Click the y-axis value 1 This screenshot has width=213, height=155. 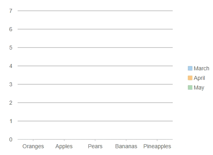11,121
